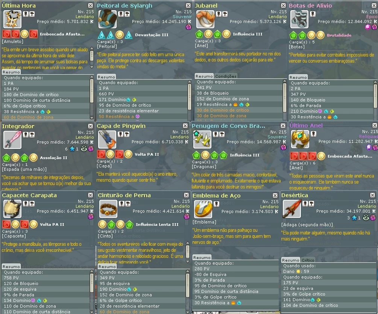Image resolution: width=378 pixels, height=314 pixels.
Task: Click the up arrow of Jubanel stats list
Action: point(284,81)
